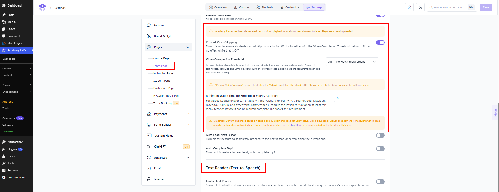
Task: Switch to dark mode via moon icon
Action: click(x=420, y=7)
